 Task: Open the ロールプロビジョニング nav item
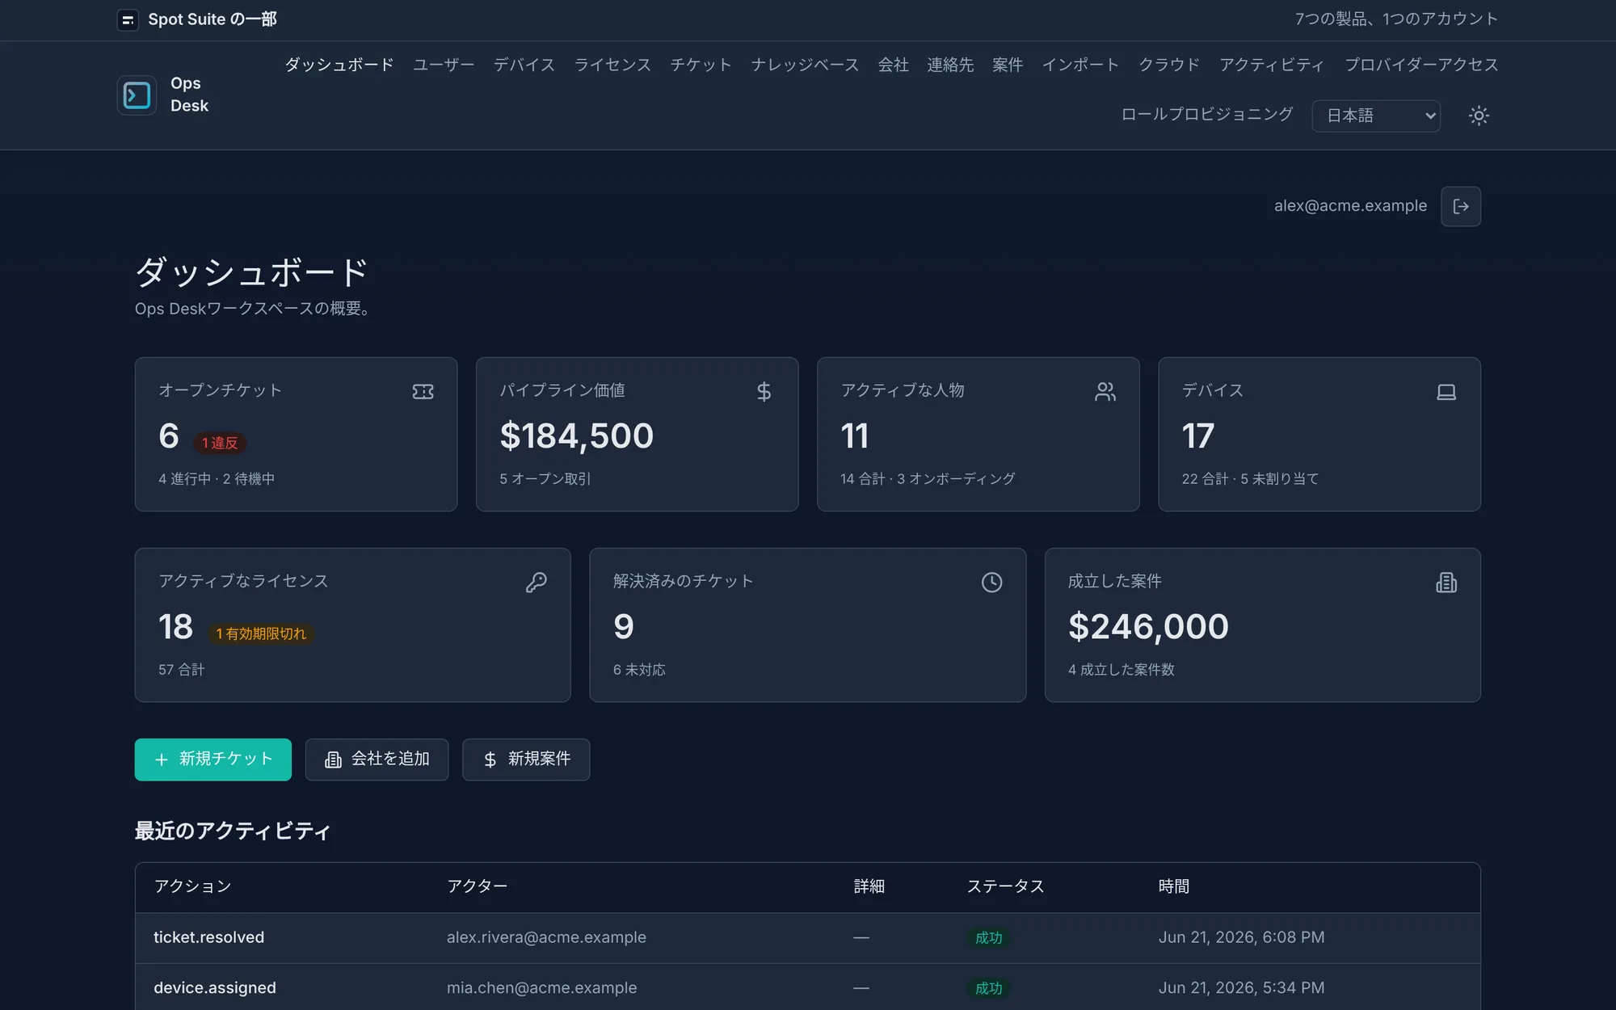(1207, 115)
